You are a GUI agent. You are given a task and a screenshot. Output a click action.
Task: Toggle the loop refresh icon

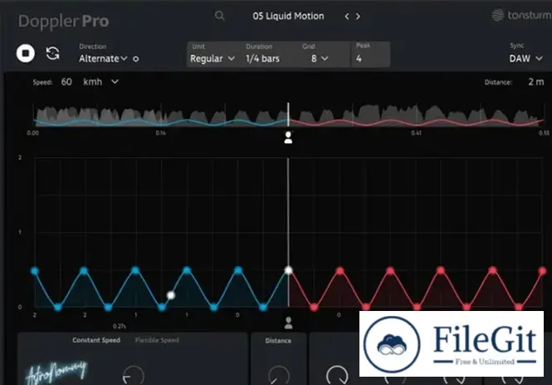pyautogui.click(x=53, y=53)
